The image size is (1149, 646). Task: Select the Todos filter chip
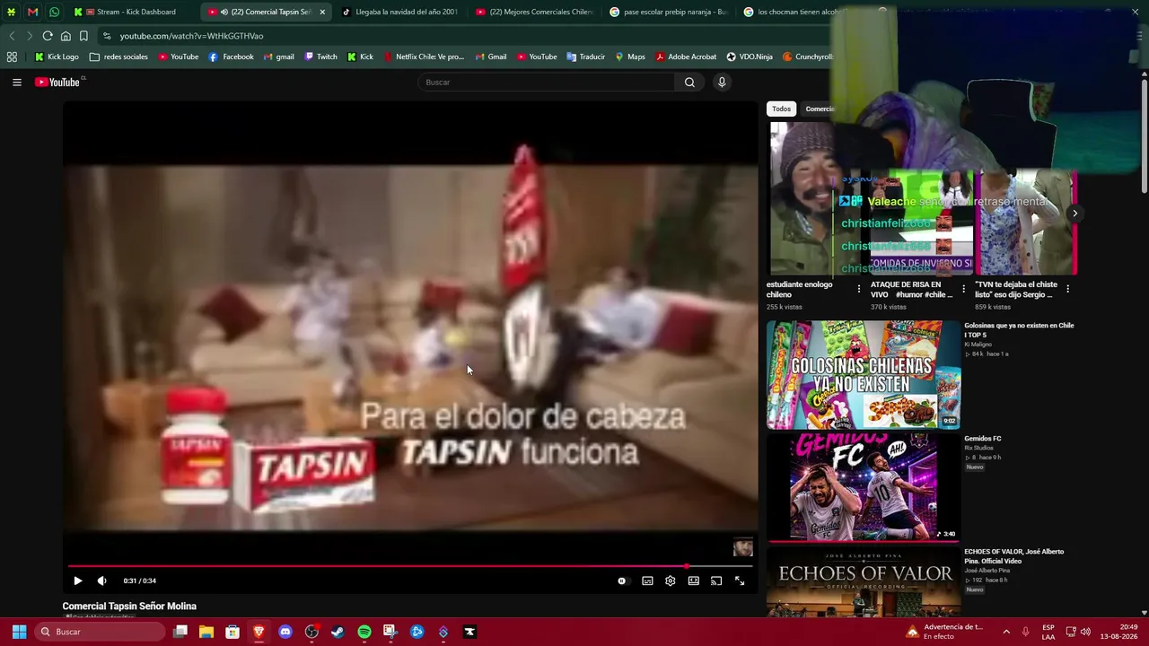click(782, 109)
